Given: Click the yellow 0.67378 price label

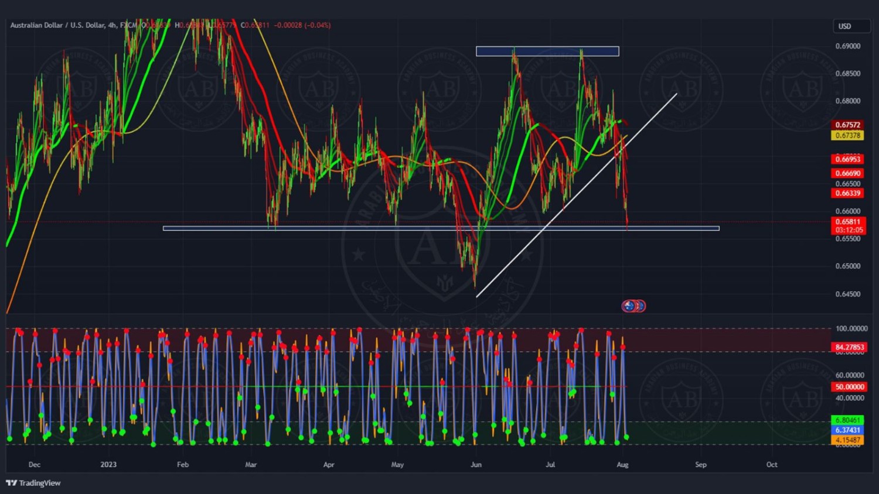Looking at the screenshot, I should 847,135.
